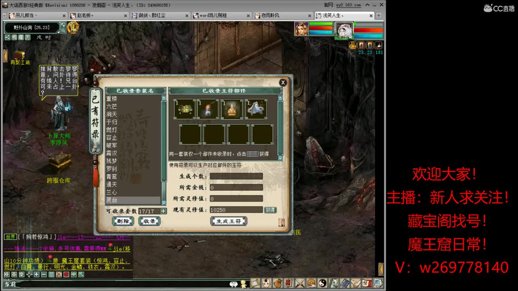Open the 再聚江湖 treasure chest
The image size is (518, 291).
coord(18,55)
